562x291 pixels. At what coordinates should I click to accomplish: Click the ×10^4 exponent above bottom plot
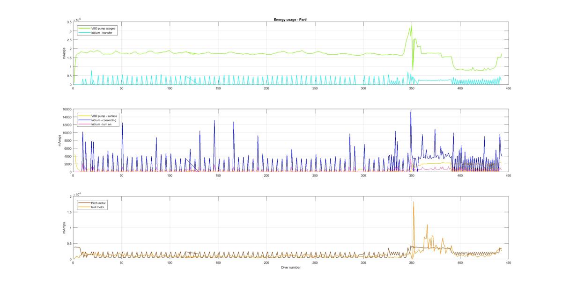click(x=78, y=194)
